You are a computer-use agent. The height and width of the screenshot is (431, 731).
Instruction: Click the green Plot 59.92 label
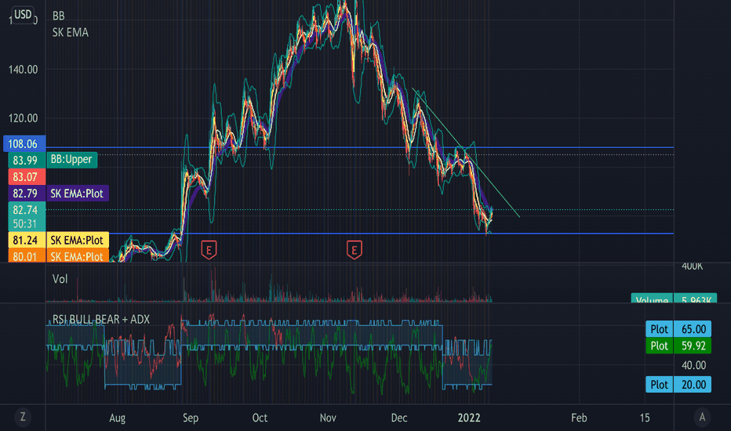click(678, 346)
